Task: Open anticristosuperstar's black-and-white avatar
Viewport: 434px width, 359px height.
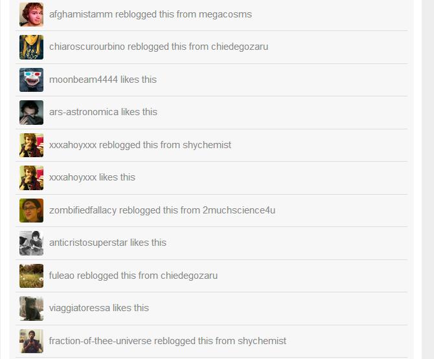Action: click(x=31, y=243)
